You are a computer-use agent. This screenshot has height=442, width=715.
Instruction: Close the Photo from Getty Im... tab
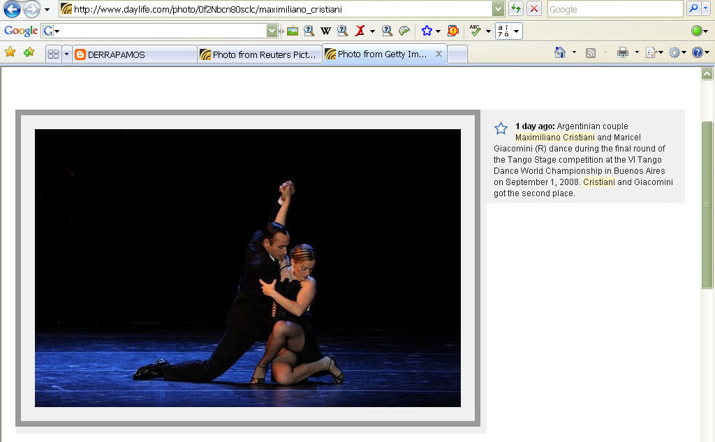[438, 54]
